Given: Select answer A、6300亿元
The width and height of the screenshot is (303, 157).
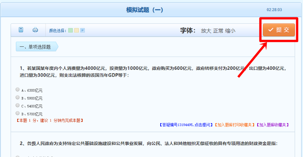Looking at the screenshot, I should [17, 89].
